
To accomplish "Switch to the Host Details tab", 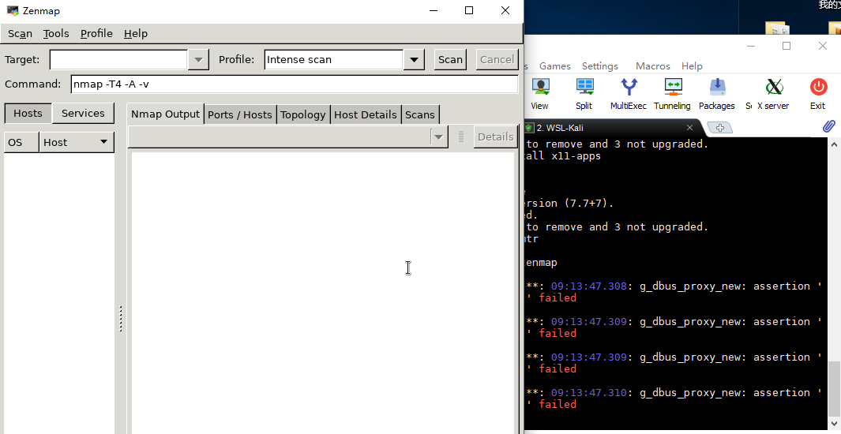I will pyautogui.click(x=366, y=114).
